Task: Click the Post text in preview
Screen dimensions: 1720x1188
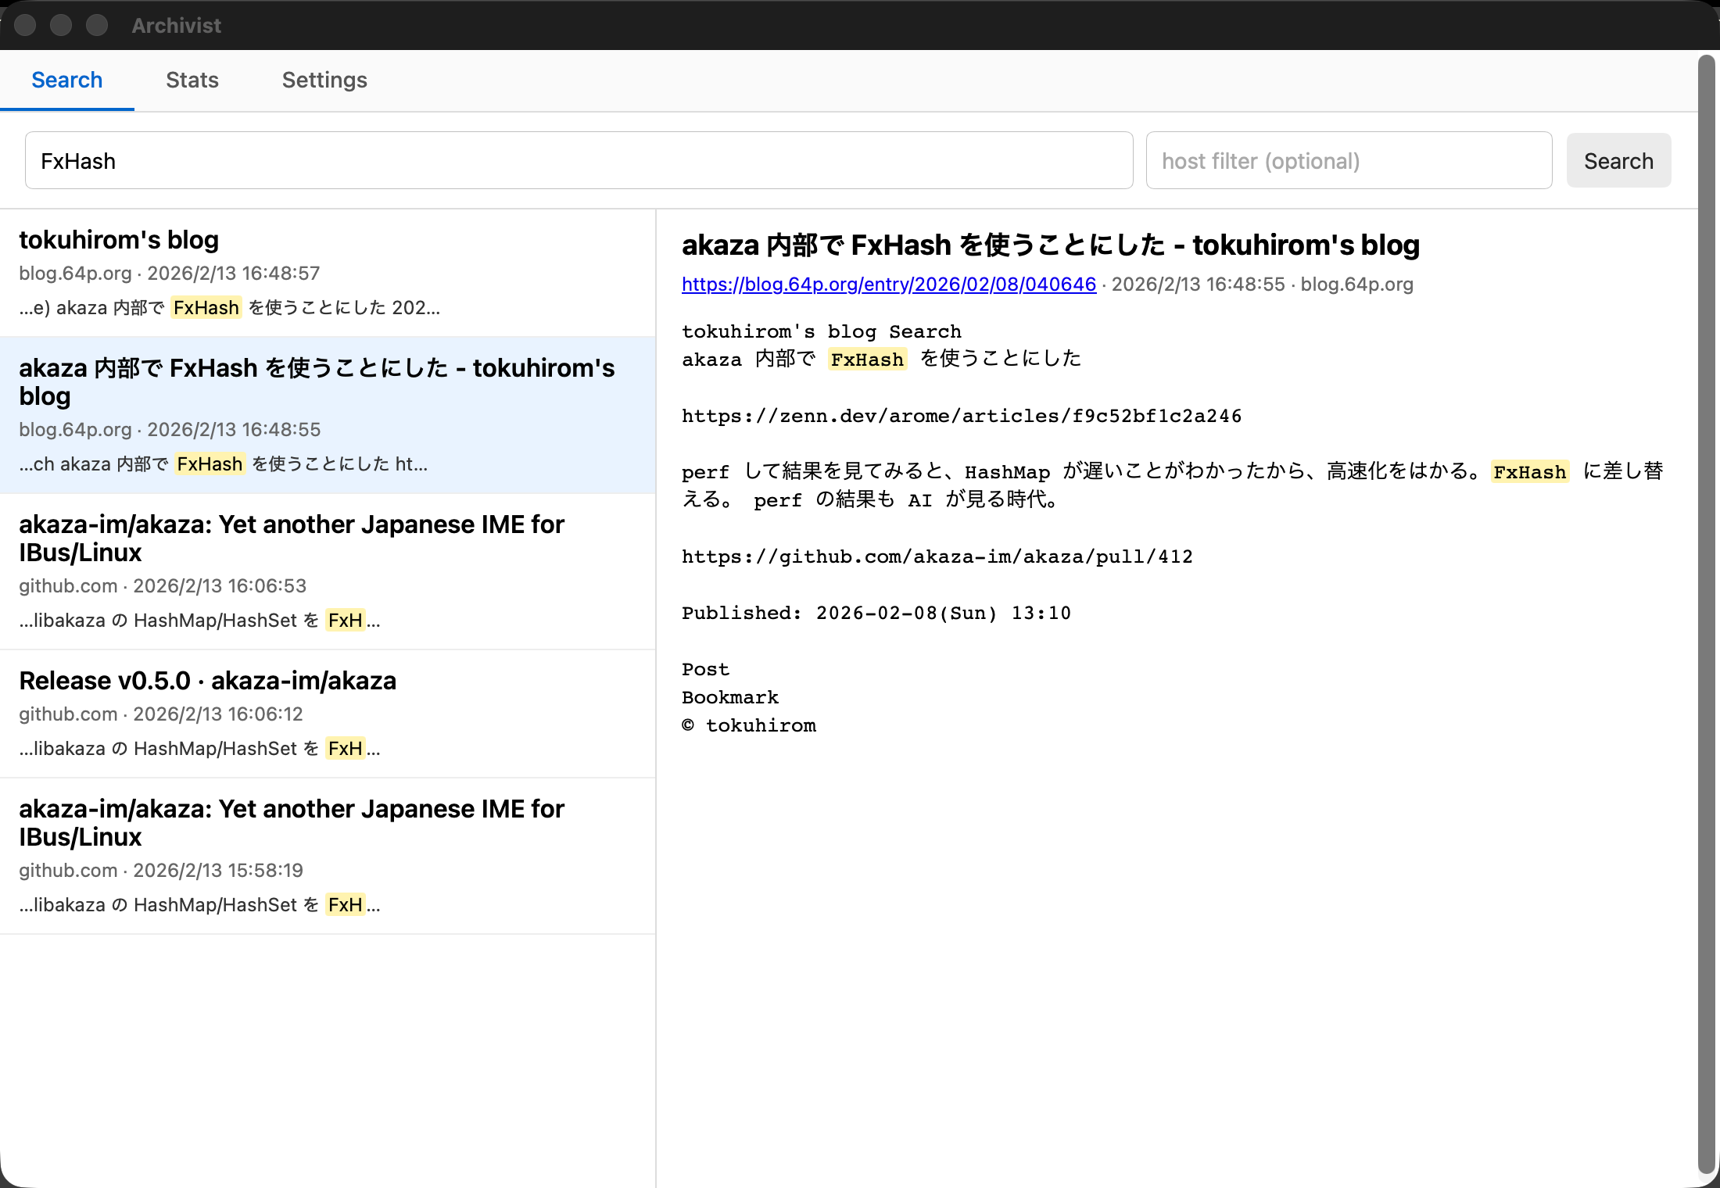Action: pyautogui.click(x=705, y=669)
